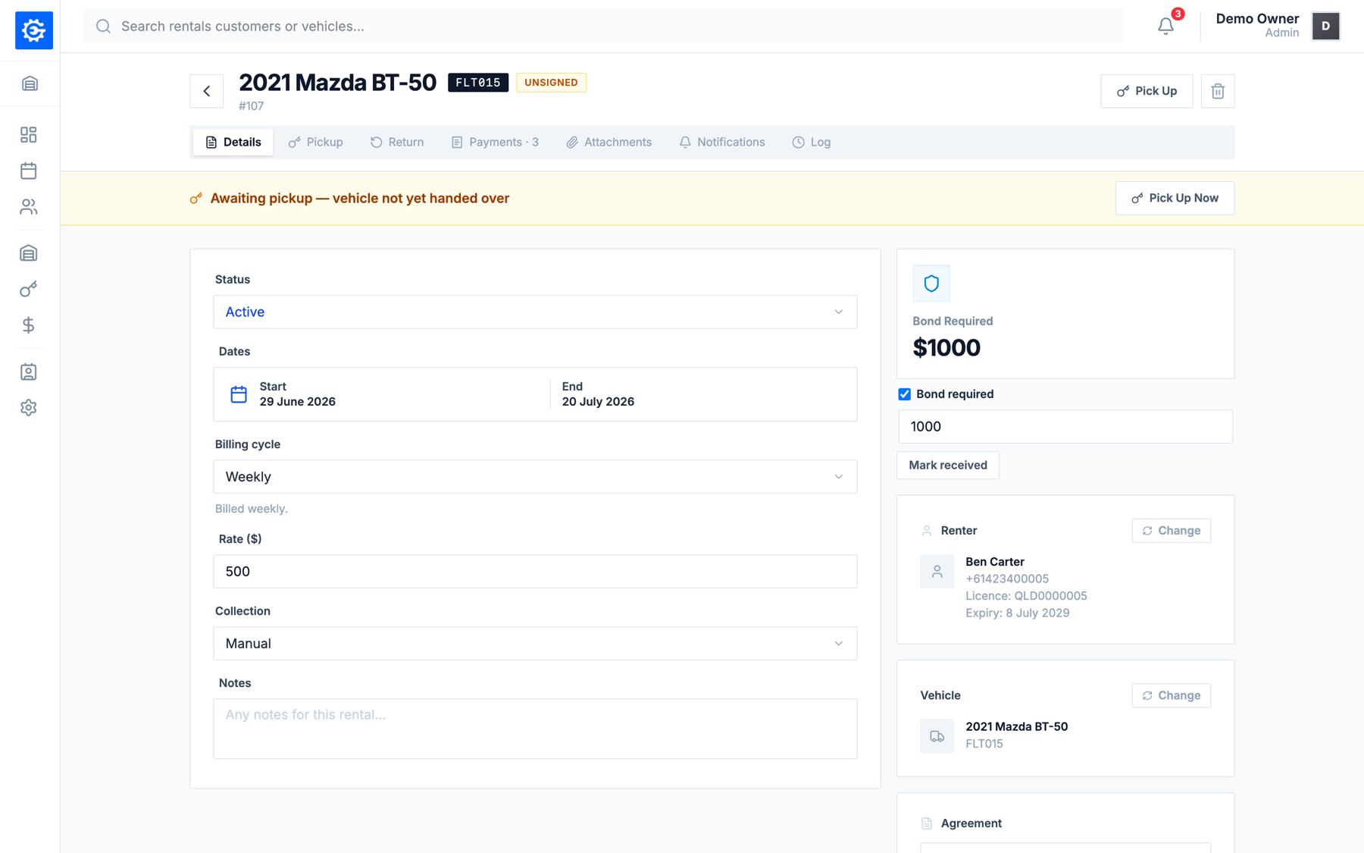This screenshot has width=1364, height=853.
Task: Open the notifications bell with 3 badge
Action: [x=1166, y=26]
